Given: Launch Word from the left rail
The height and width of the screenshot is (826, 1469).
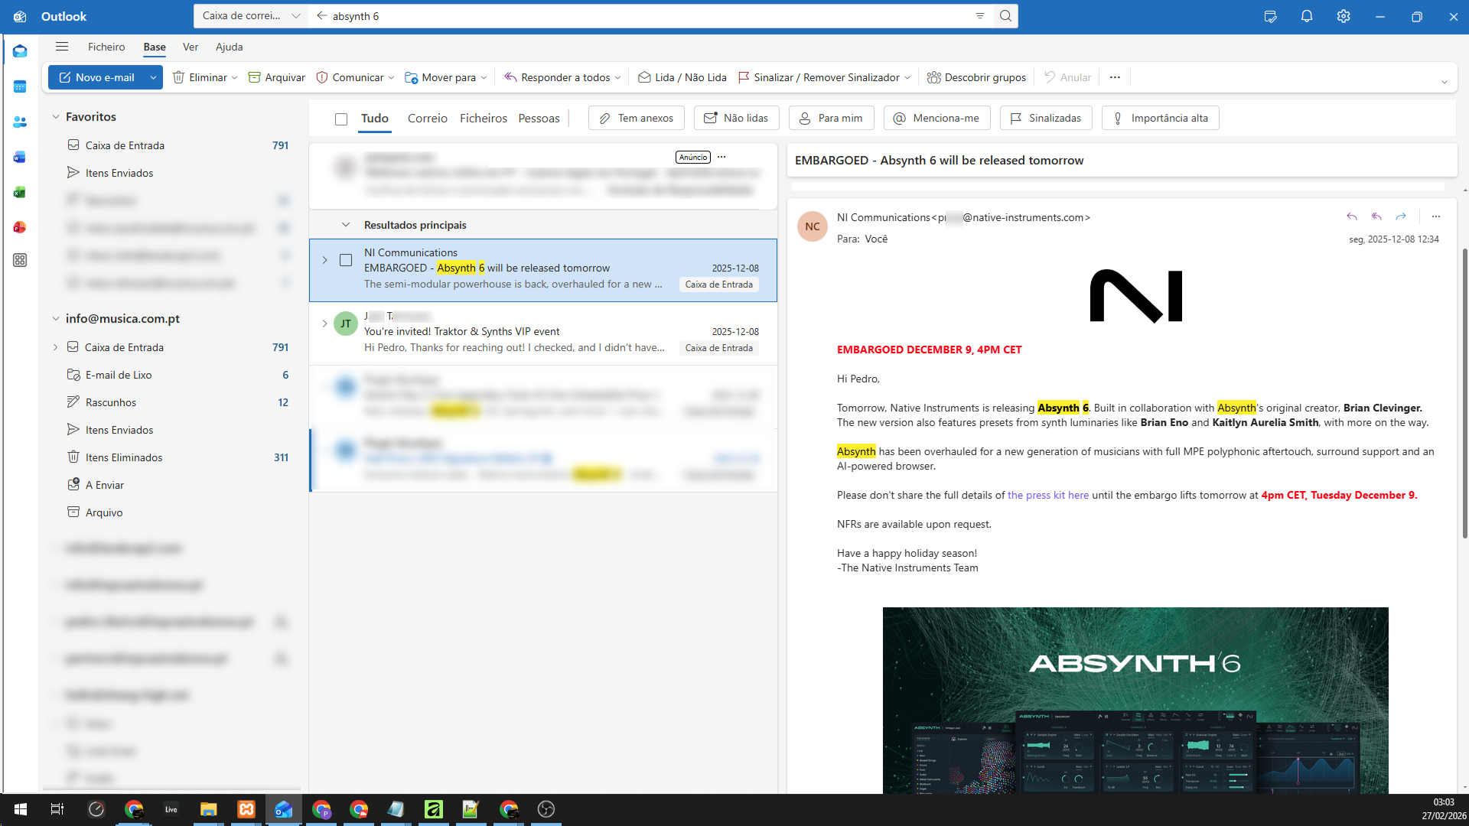Looking at the screenshot, I should tap(20, 157).
